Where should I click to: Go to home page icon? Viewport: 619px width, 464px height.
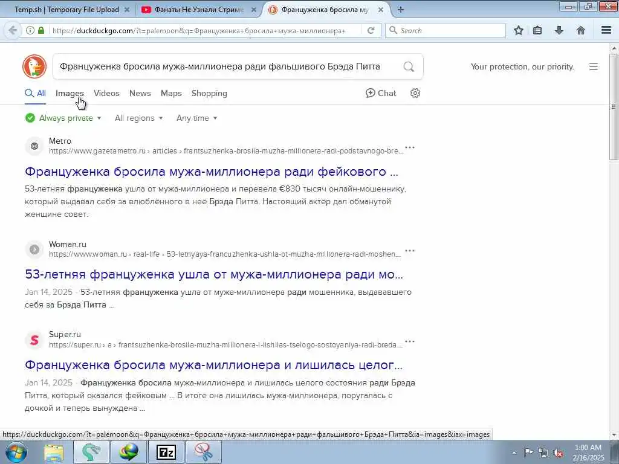[581, 30]
